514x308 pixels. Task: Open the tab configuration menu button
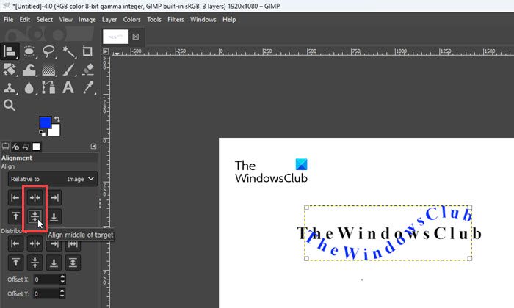coord(93,147)
